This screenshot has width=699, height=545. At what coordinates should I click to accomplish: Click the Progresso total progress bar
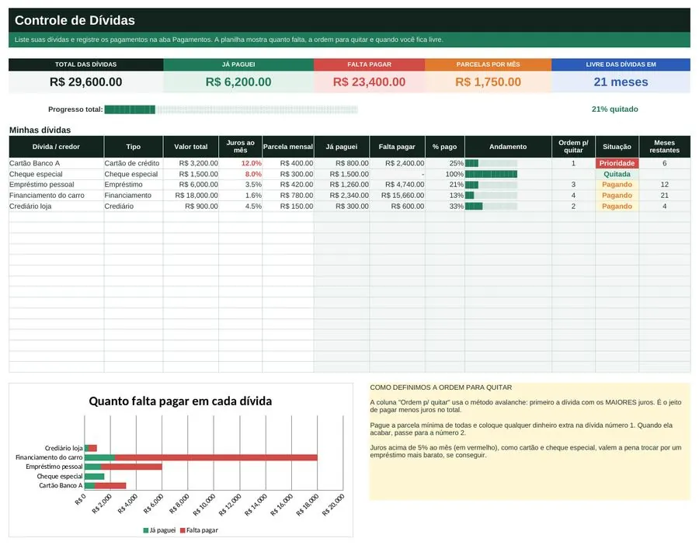point(231,109)
